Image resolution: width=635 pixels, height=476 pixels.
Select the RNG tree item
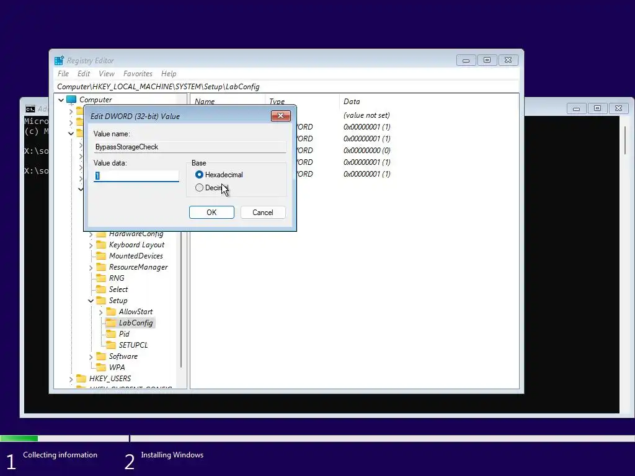[x=117, y=278]
